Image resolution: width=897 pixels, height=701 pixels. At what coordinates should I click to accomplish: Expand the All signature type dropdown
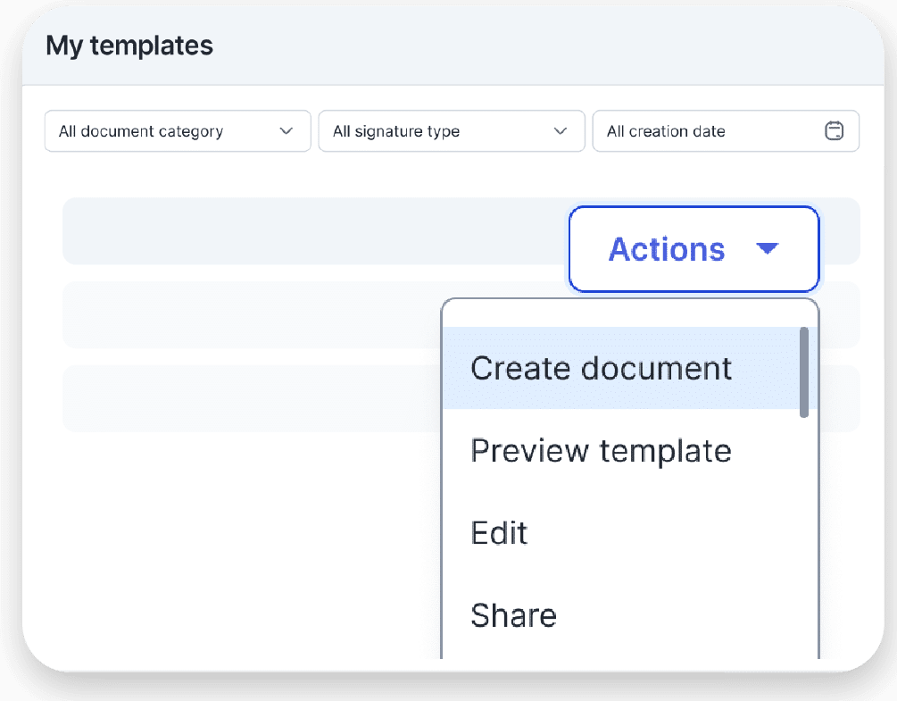451,131
